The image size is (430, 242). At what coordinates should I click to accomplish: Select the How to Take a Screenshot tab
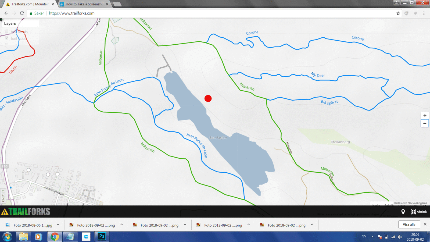(x=83, y=4)
